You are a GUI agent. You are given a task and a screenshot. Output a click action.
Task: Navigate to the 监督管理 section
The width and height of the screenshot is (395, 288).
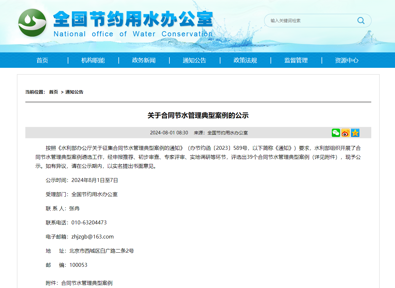(x=296, y=60)
